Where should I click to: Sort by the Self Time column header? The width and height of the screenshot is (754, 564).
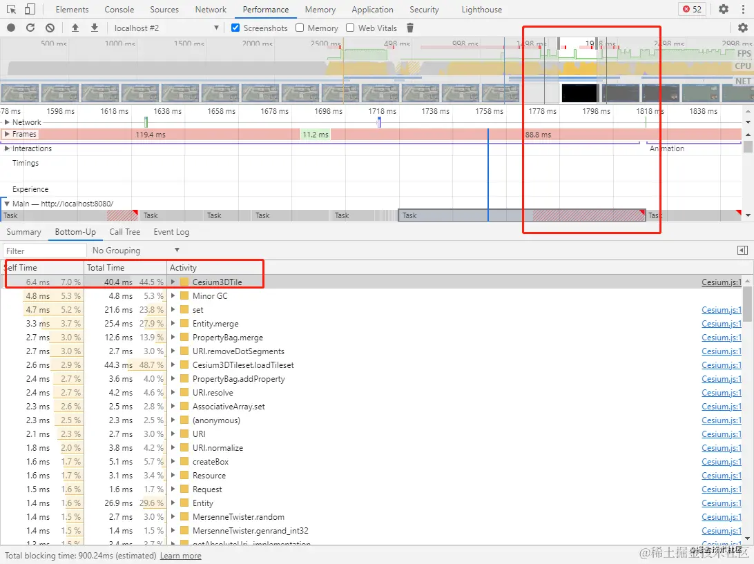pos(42,267)
